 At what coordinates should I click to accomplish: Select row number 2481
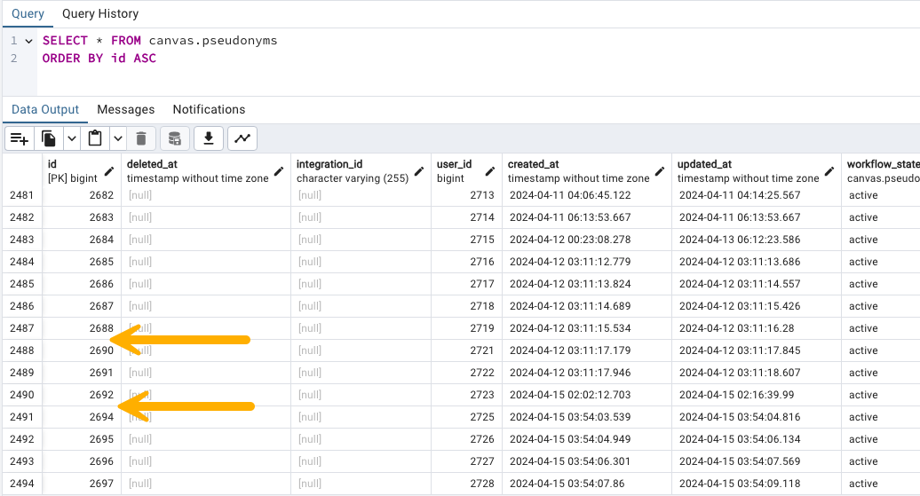point(21,195)
